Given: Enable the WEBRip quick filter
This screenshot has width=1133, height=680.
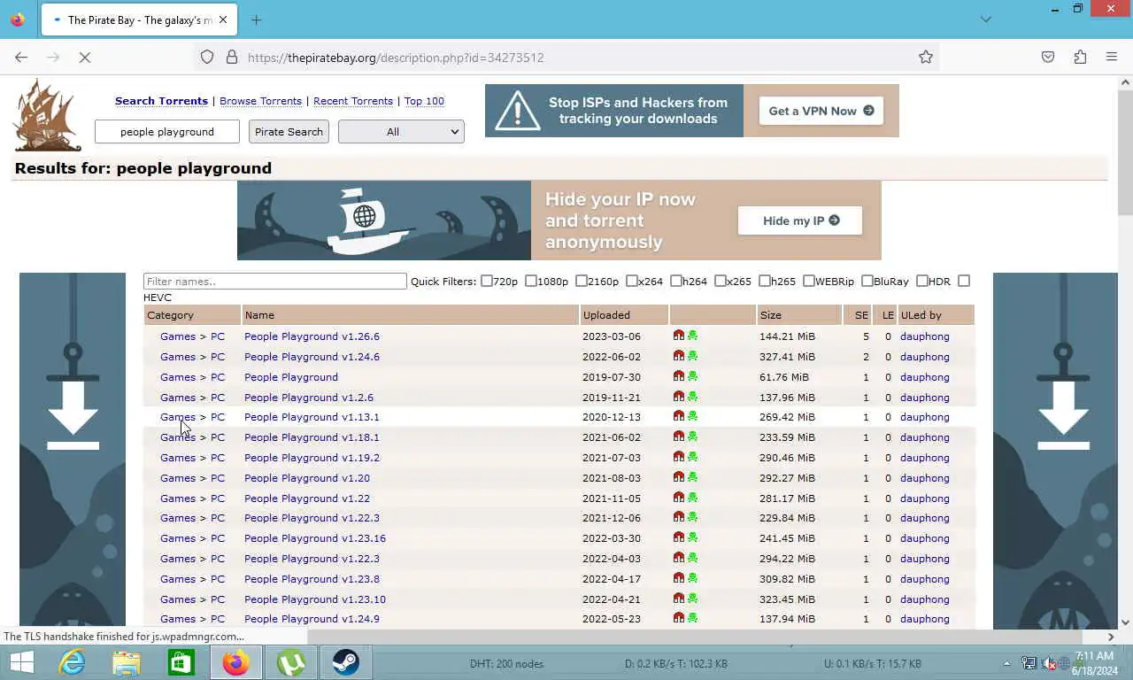Looking at the screenshot, I should point(809,281).
